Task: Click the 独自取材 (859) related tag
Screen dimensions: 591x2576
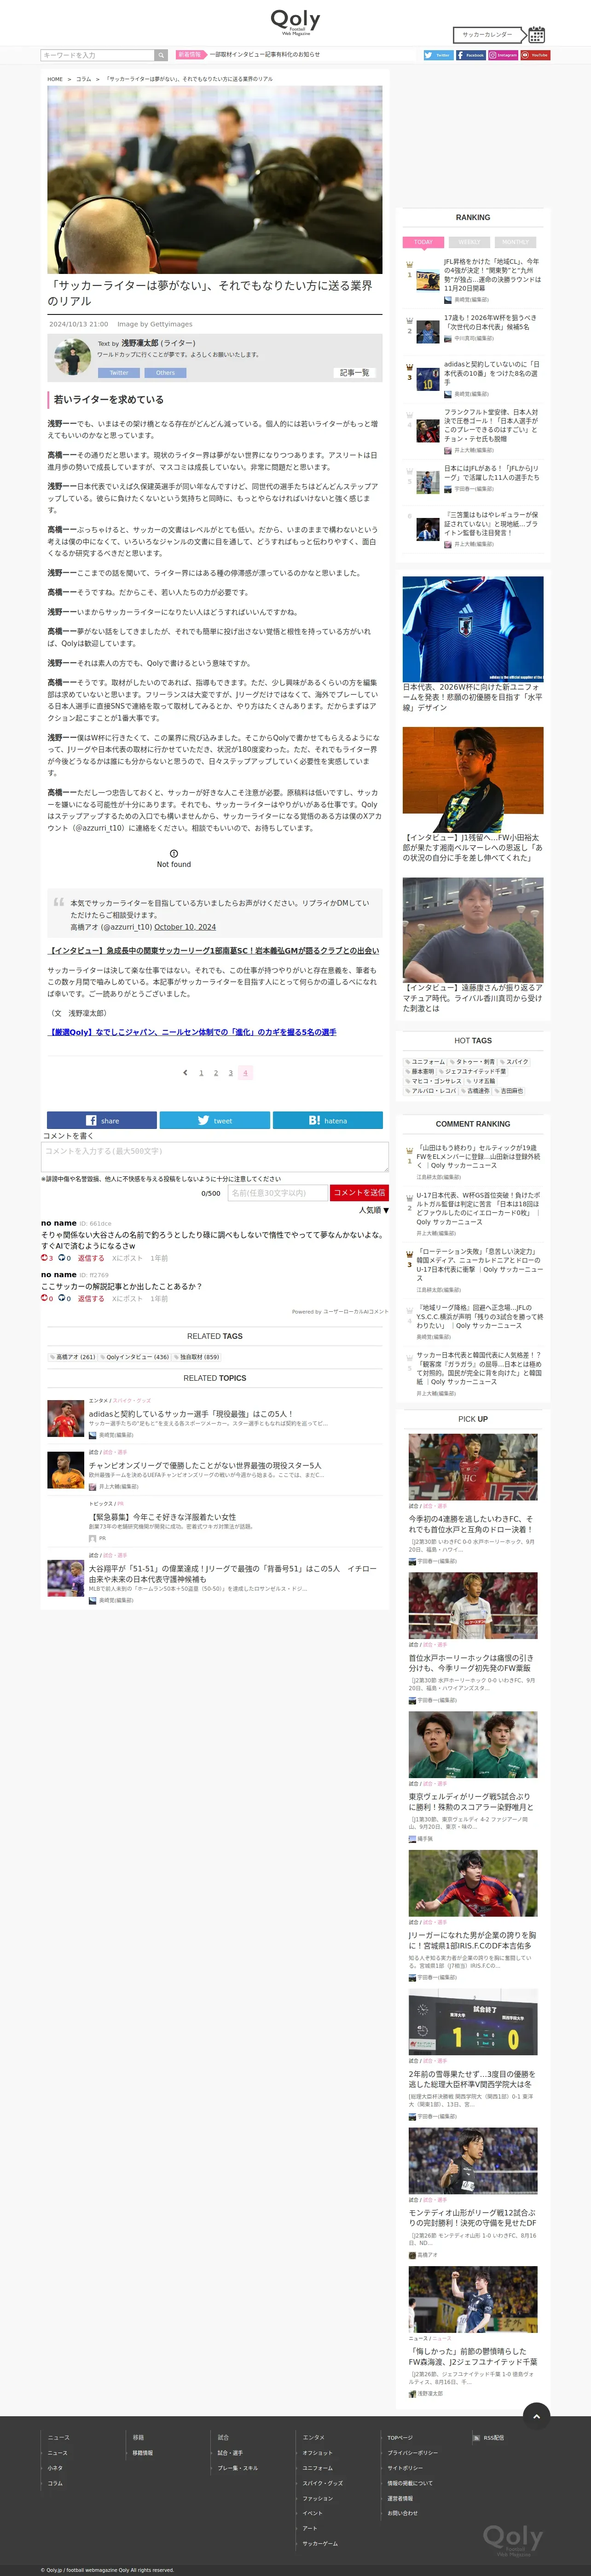Action: 197,1357
